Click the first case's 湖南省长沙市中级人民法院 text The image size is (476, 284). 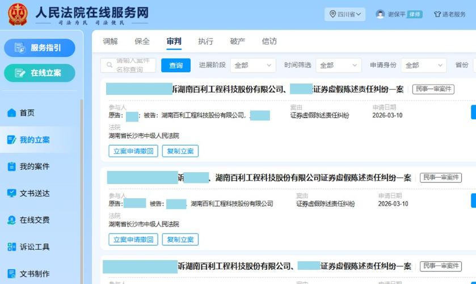[144, 136]
